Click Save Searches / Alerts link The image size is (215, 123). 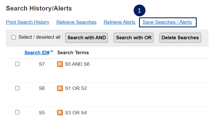(x=167, y=22)
